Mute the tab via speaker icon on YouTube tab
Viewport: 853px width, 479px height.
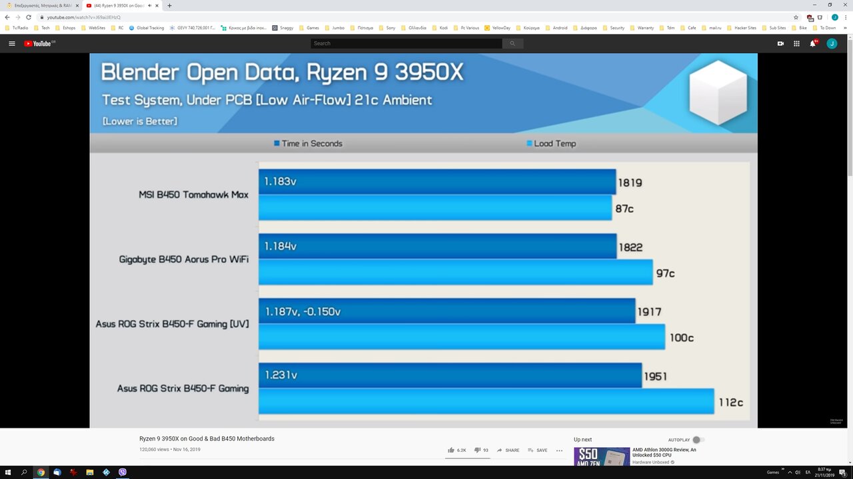[149, 5]
